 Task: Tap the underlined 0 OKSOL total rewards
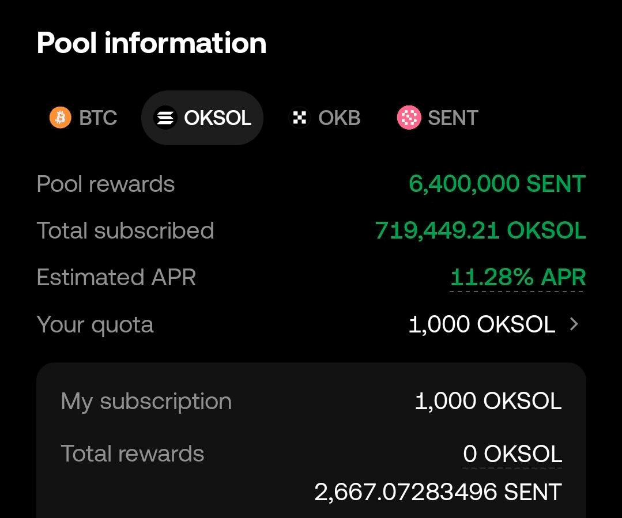point(512,453)
